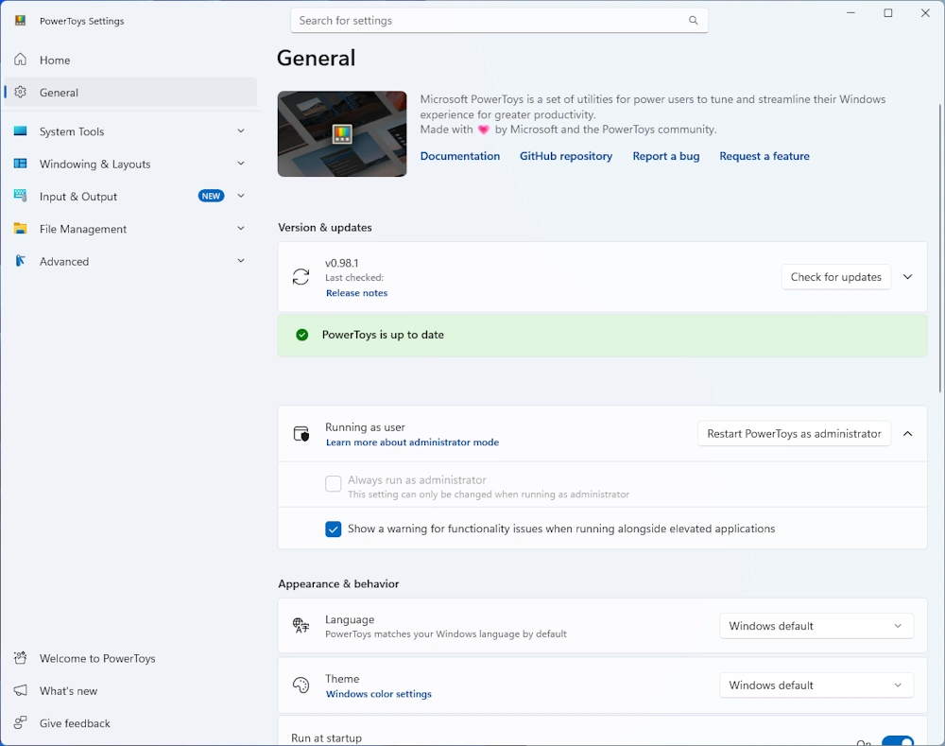
Task: Click the Windowing & Layouts icon
Action: (21, 164)
